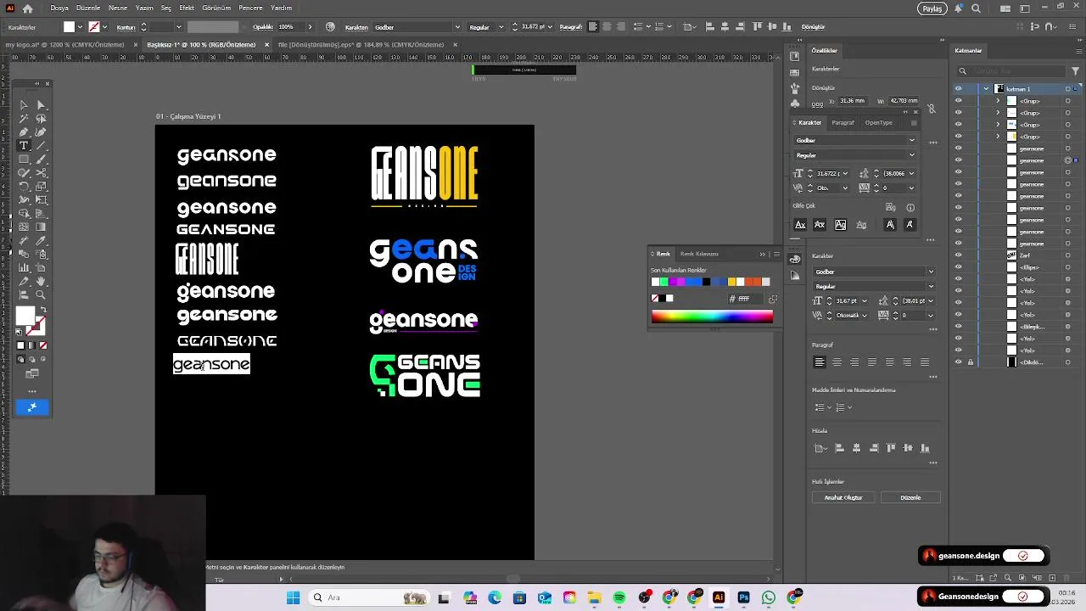Toggle constrain width and height proportions link
The image size is (1086, 611).
(931, 109)
